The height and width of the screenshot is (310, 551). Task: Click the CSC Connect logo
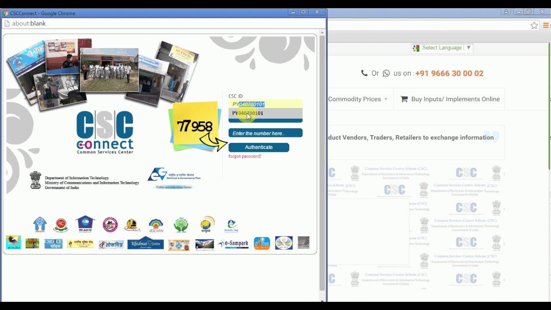(x=105, y=132)
